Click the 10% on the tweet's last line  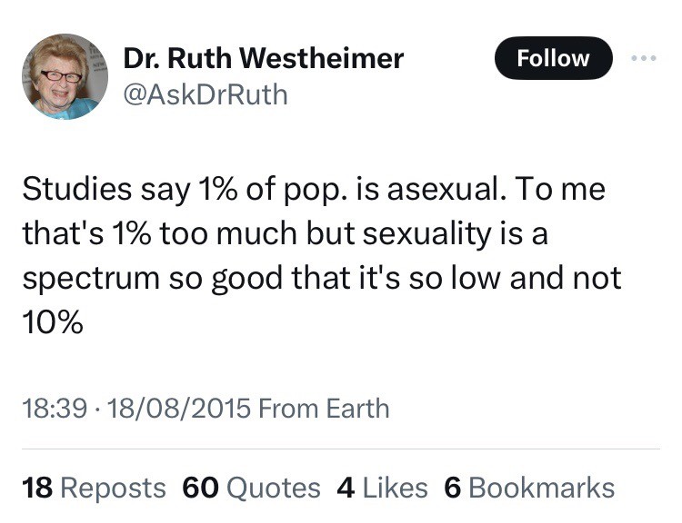coord(52,321)
